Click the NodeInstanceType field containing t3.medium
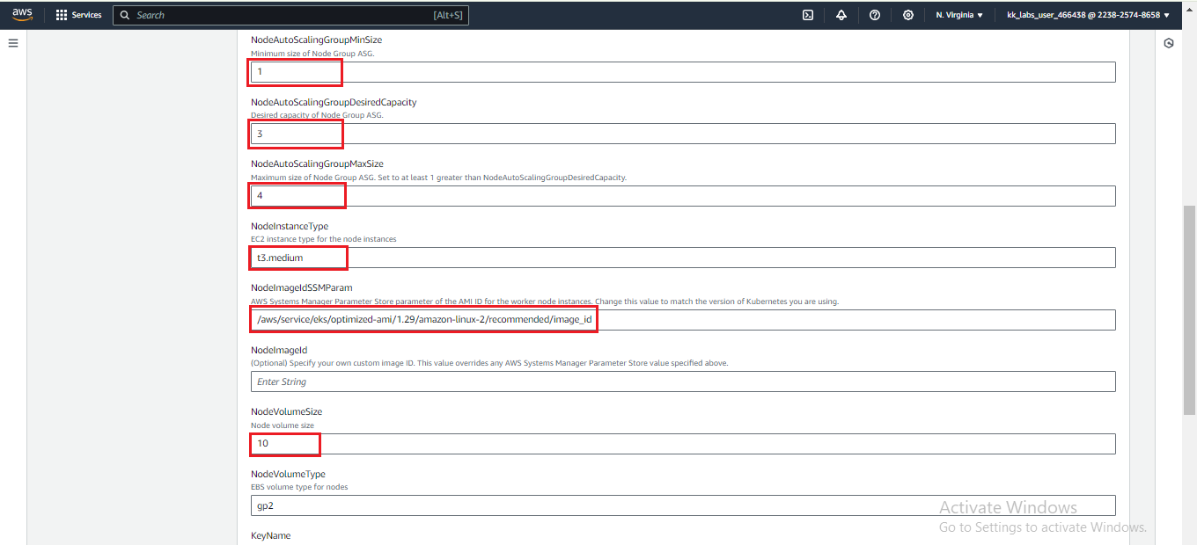 point(297,257)
